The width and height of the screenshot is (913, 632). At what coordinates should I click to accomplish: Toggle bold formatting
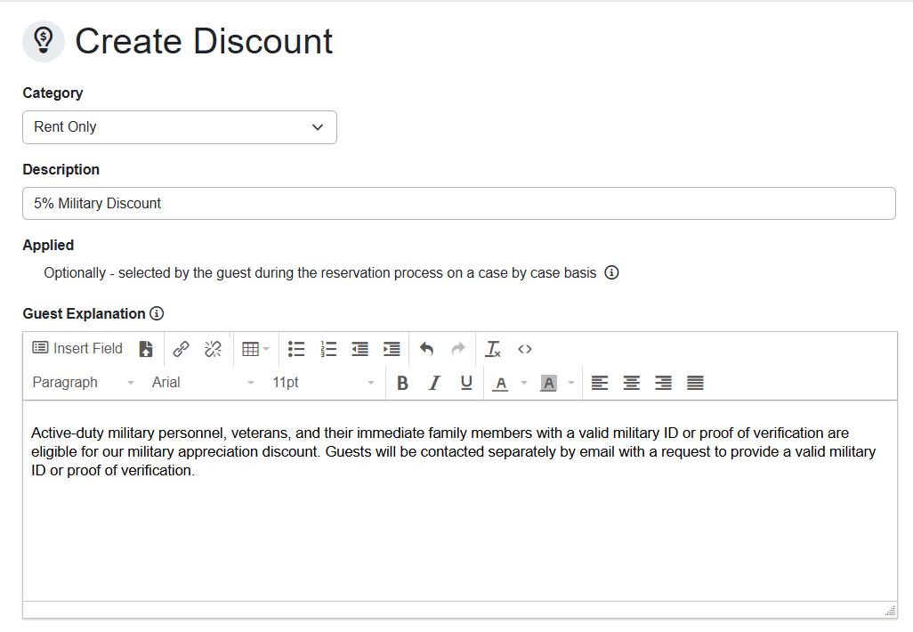[402, 382]
